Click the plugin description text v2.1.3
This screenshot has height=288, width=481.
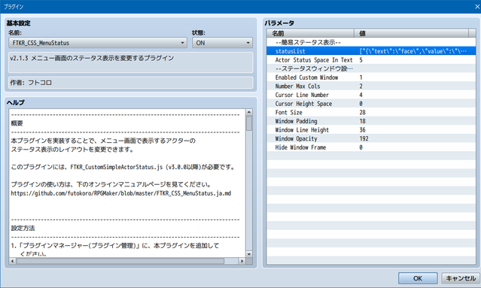92,58
